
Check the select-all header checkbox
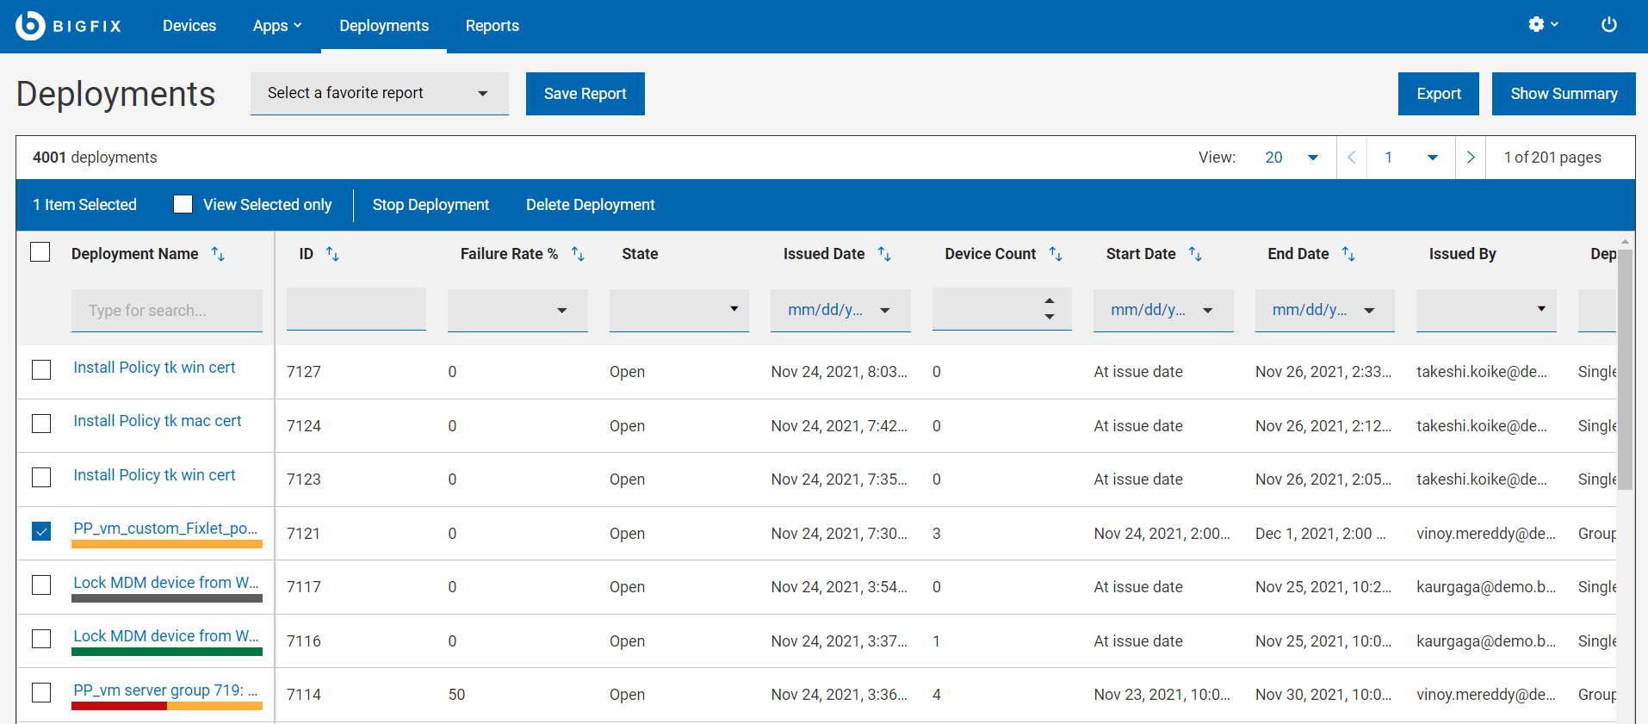click(x=40, y=252)
